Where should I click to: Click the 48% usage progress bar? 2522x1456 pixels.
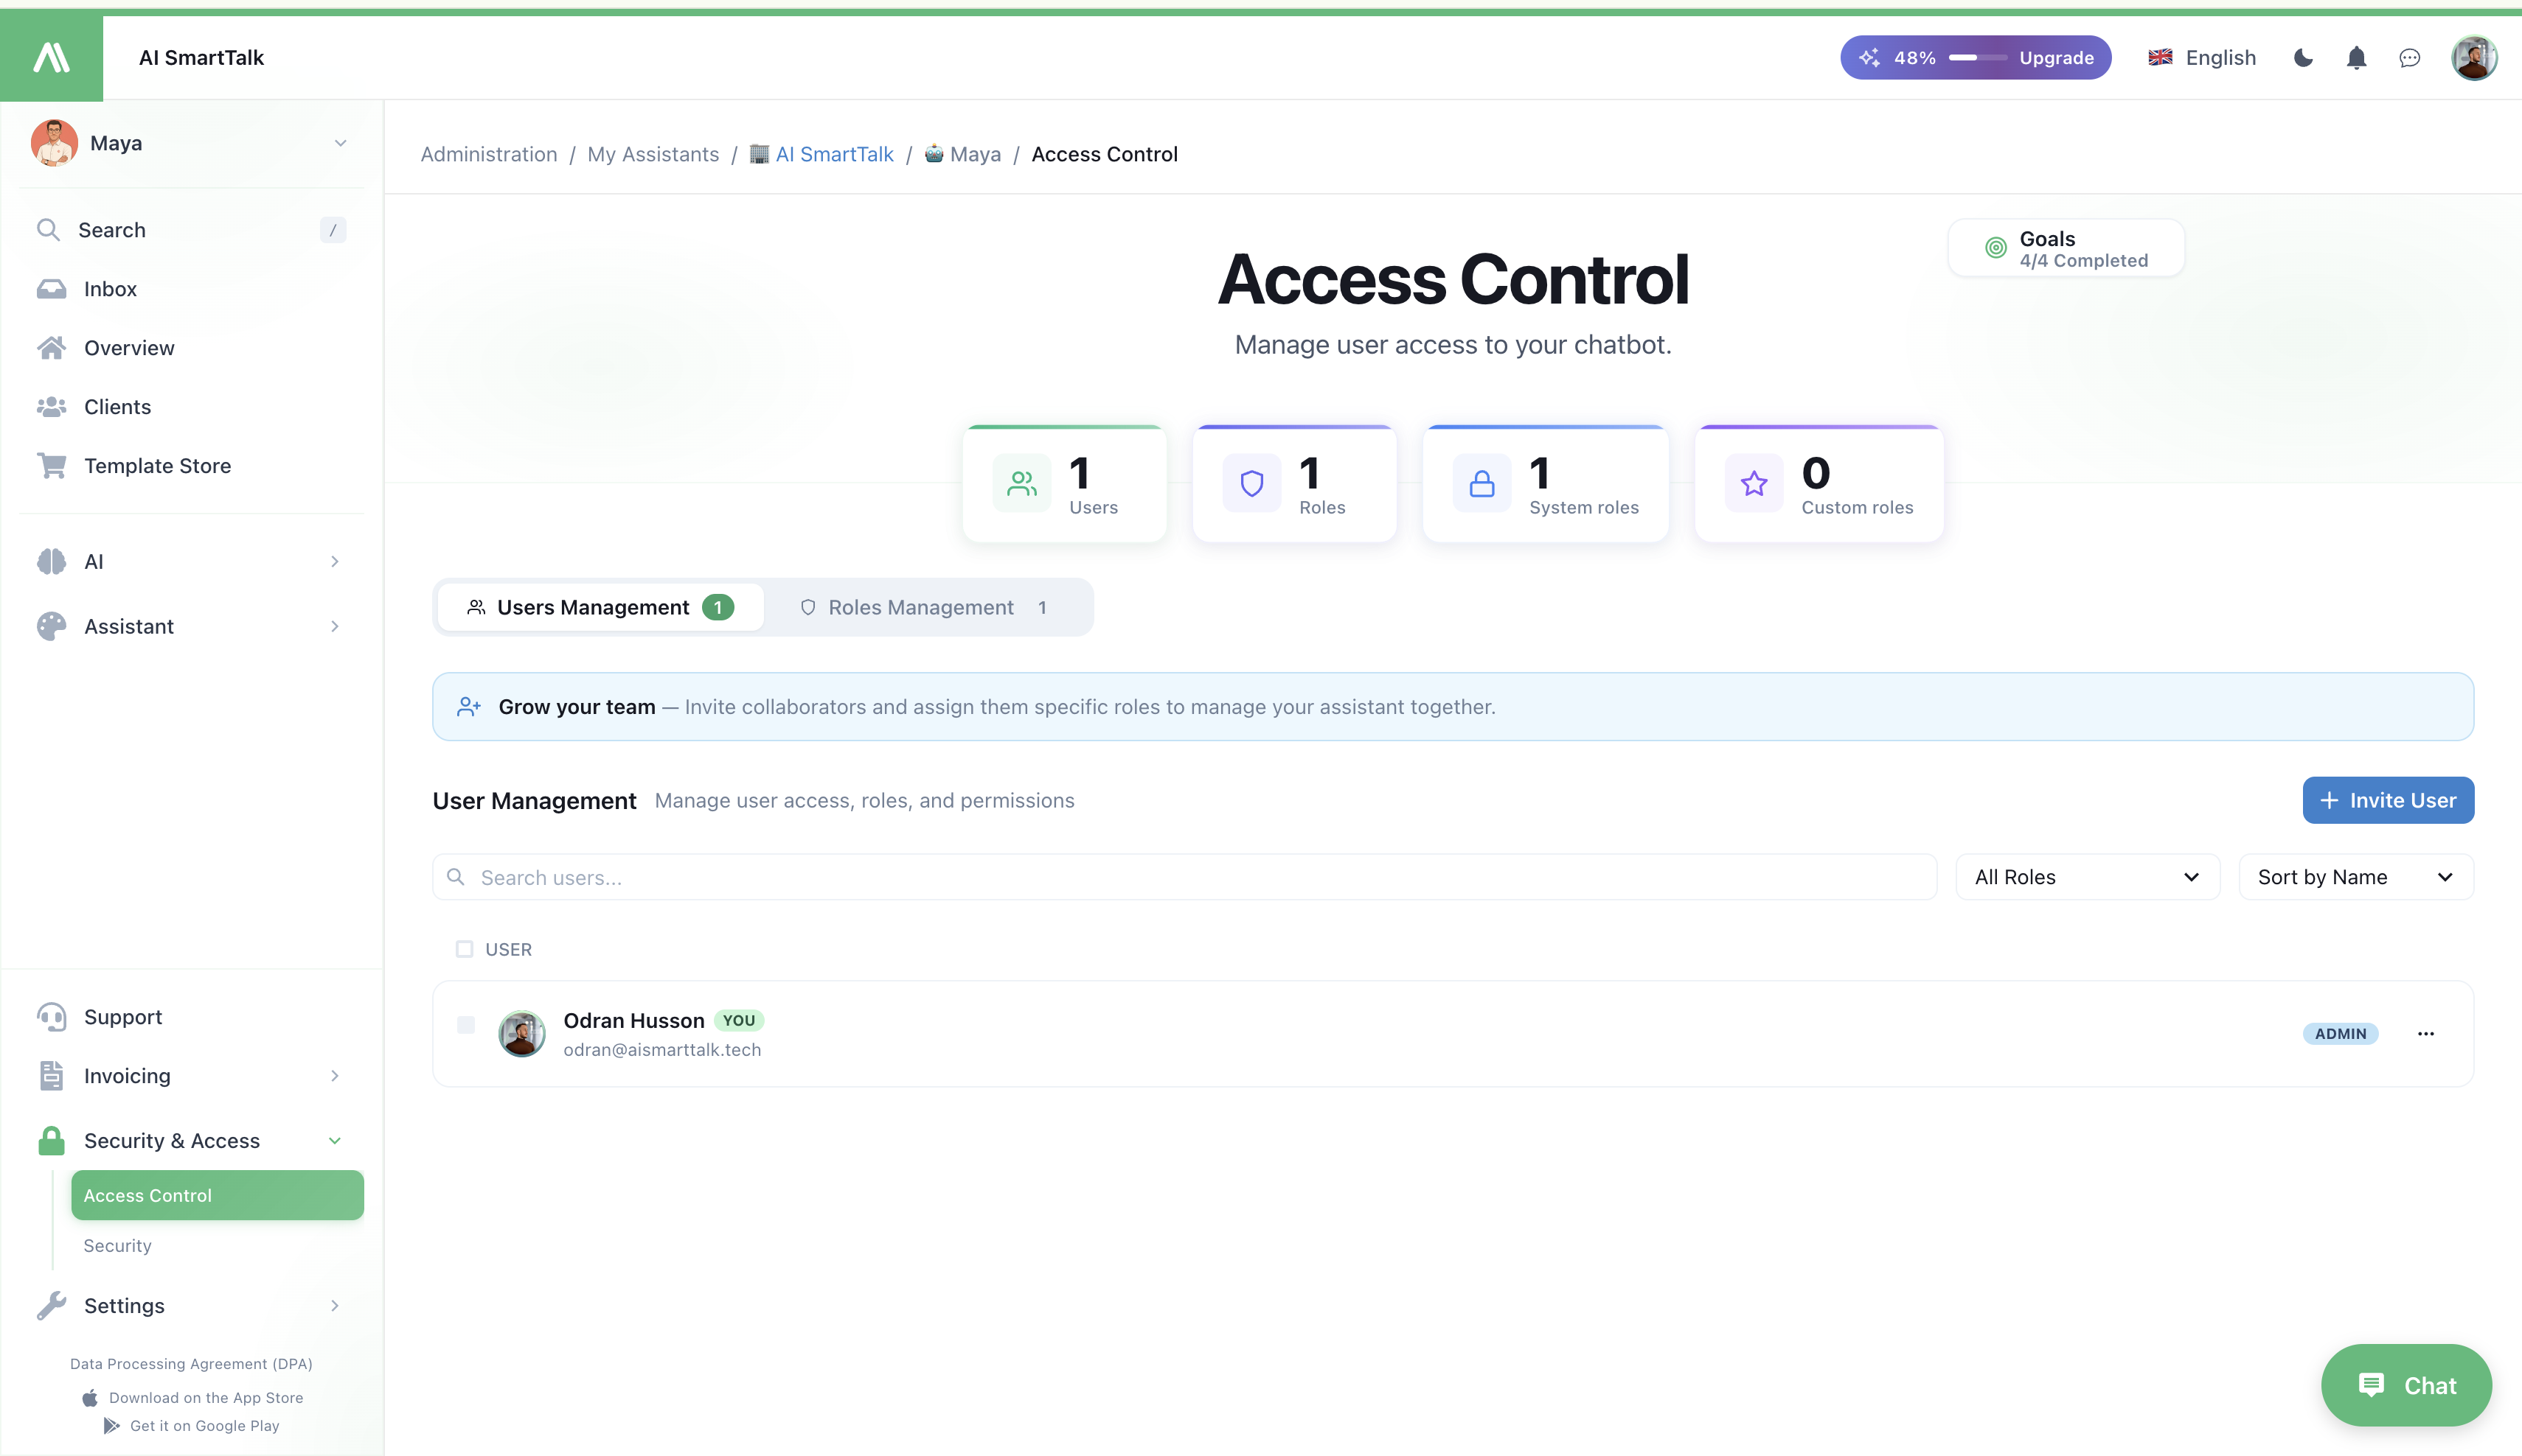point(1978,58)
